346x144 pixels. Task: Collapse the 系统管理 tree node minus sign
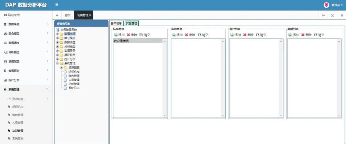point(57,63)
